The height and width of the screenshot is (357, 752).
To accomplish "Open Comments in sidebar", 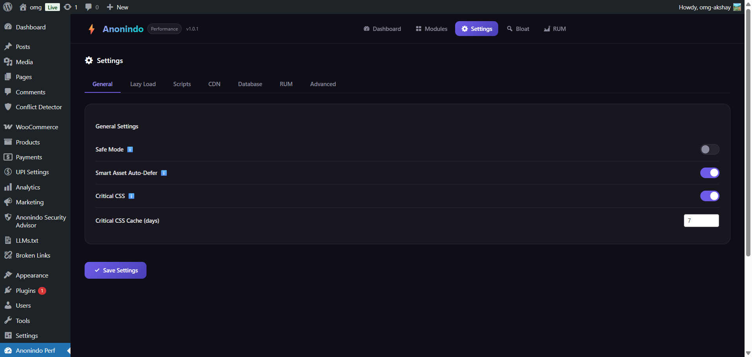I will pyautogui.click(x=35, y=92).
